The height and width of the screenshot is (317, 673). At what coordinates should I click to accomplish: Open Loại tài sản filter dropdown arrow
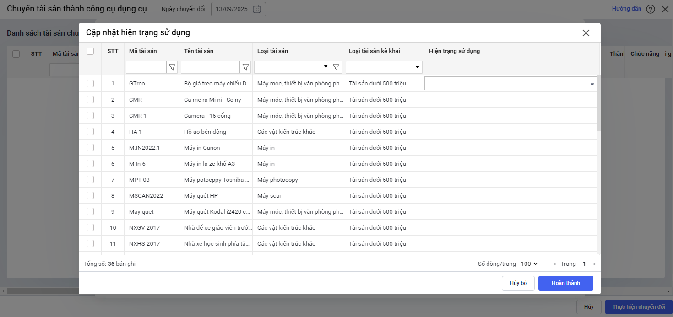click(326, 67)
